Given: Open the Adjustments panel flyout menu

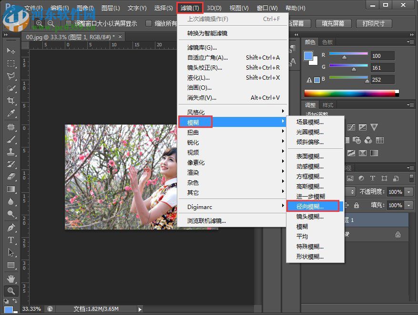Looking at the screenshot, I should [x=411, y=105].
